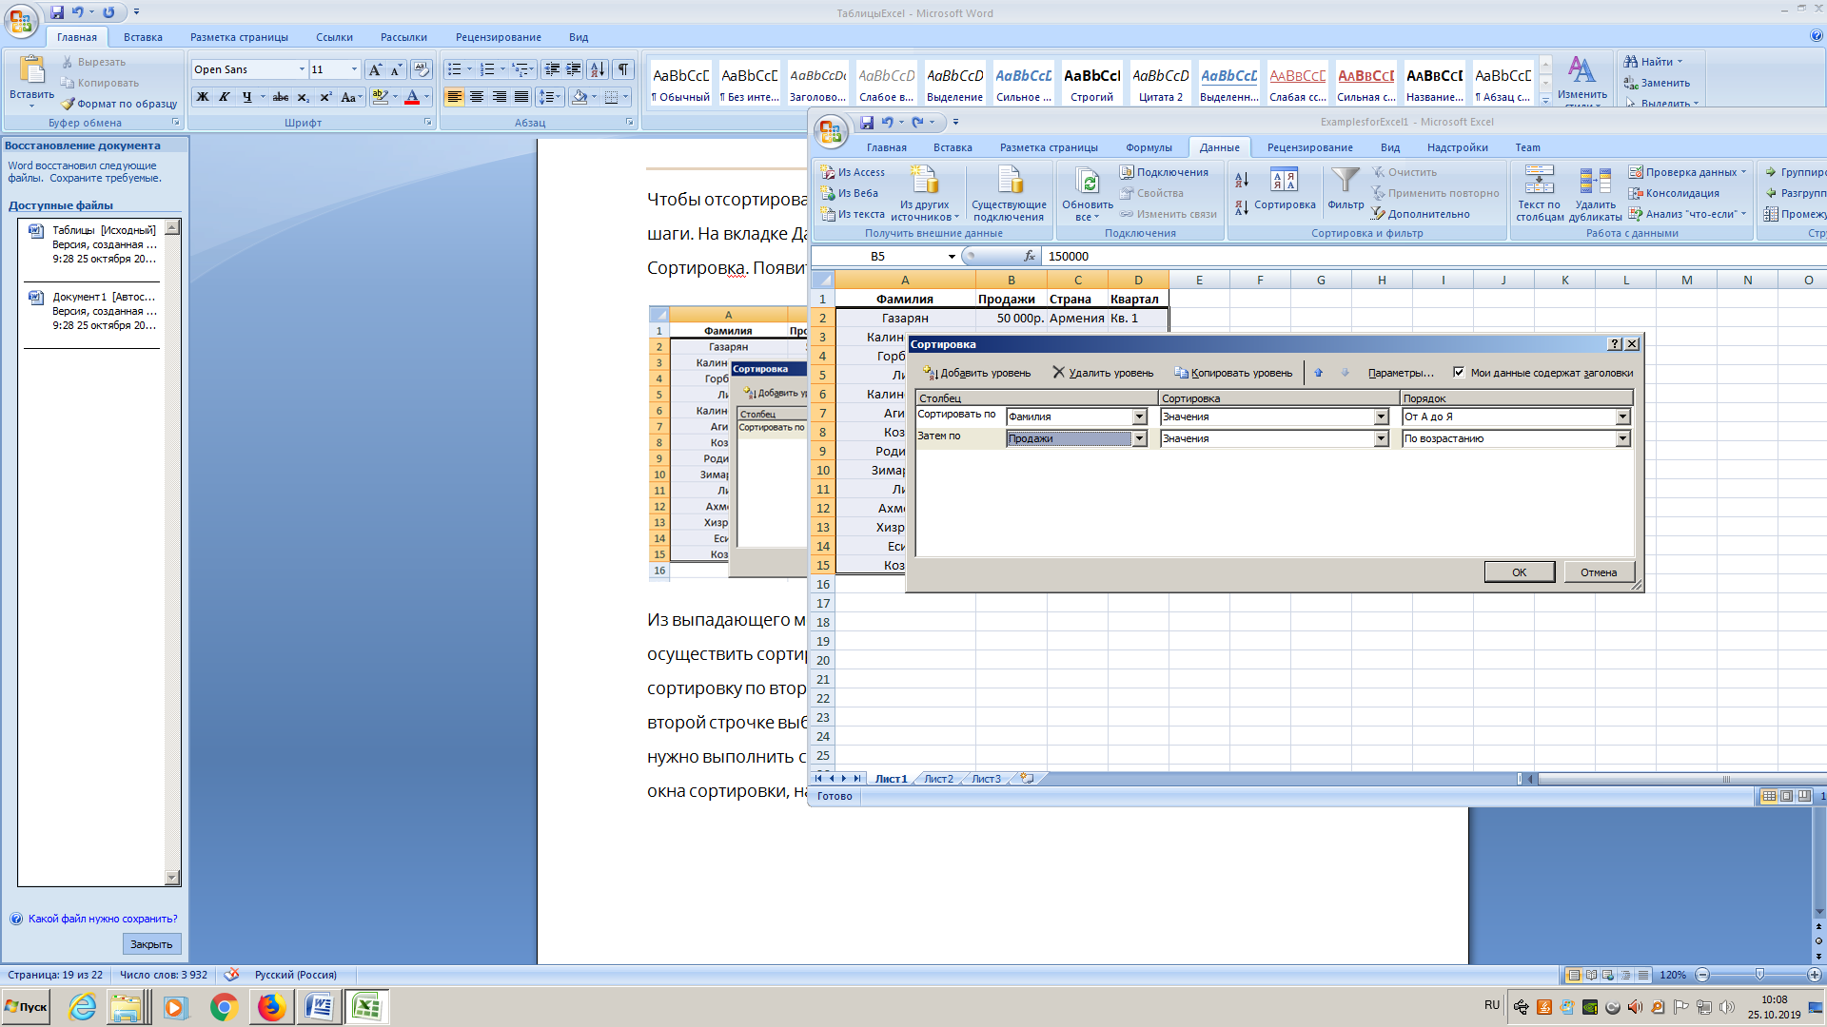Click Удалить уровень in sort dialog
Viewport: 1827px width, 1027px height.
pos(1103,373)
